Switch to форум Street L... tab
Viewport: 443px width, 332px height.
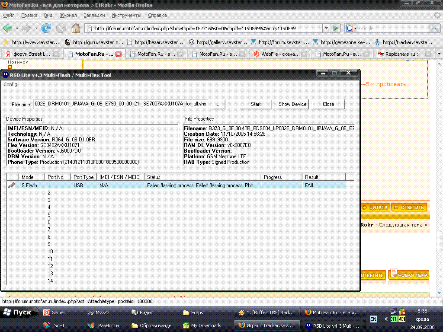point(32,54)
